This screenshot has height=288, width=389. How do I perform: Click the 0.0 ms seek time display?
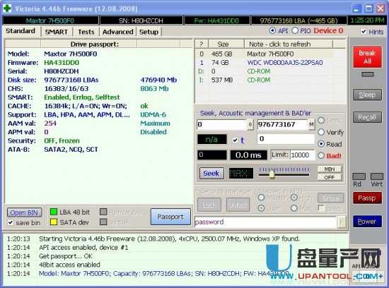pyautogui.click(x=248, y=155)
